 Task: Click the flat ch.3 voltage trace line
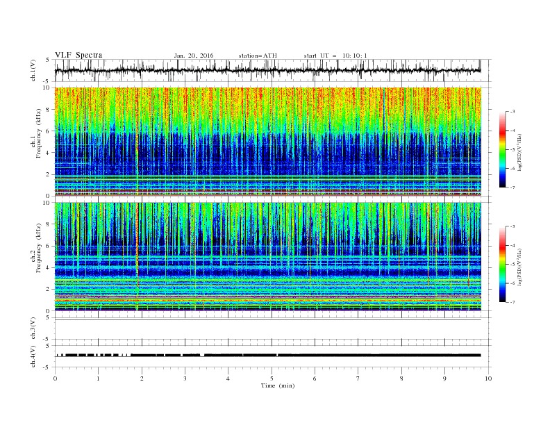point(267,320)
